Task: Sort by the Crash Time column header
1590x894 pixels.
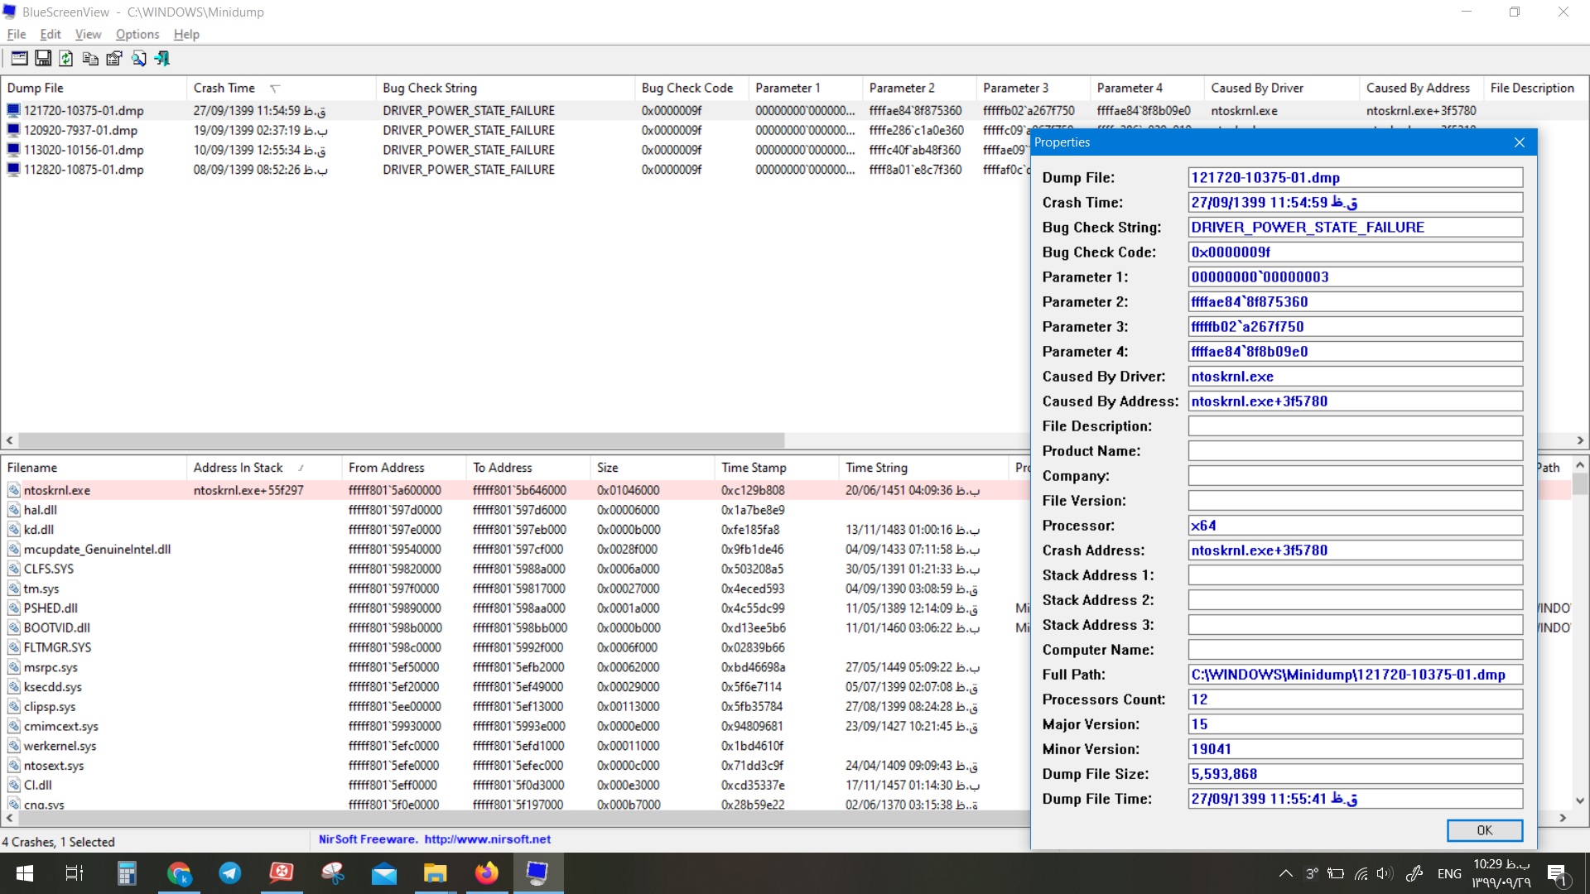Action: coord(224,88)
